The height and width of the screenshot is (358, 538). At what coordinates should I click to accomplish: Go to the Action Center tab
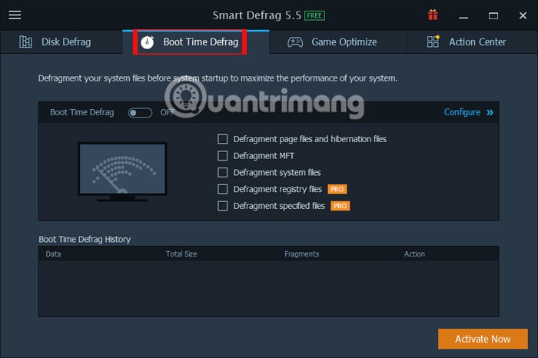pyautogui.click(x=473, y=41)
